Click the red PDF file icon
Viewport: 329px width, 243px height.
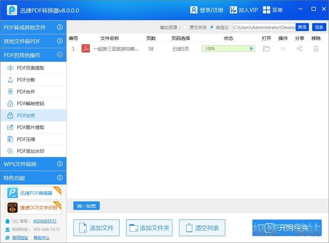click(86, 49)
